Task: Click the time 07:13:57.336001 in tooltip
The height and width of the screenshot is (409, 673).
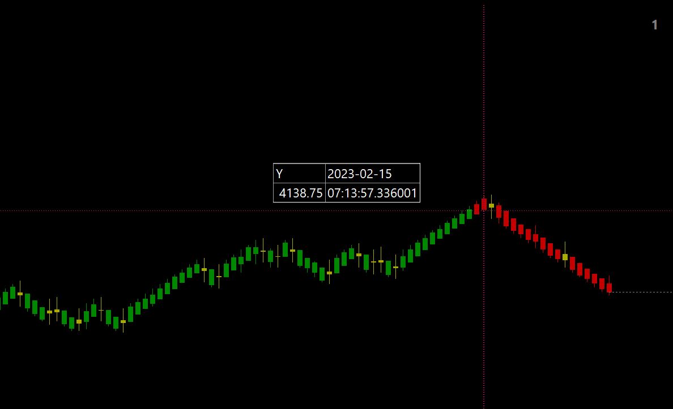Action: [x=372, y=193]
